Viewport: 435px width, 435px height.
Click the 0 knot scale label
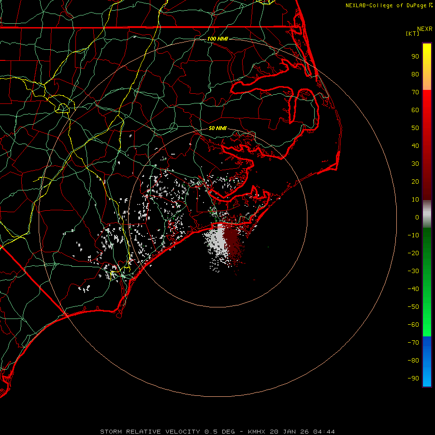tap(417, 217)
